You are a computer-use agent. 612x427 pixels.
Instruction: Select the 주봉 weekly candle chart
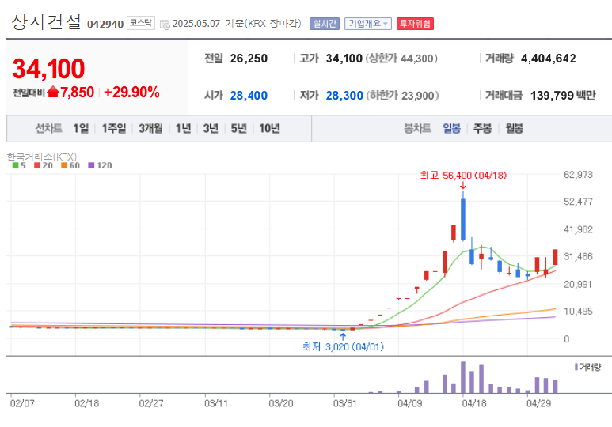click(482, 128)
